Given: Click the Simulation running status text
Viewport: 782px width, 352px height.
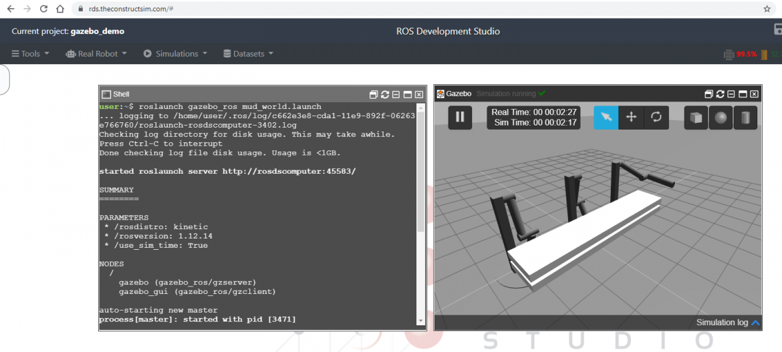Looking at the screenshot, I should [506, 94].
